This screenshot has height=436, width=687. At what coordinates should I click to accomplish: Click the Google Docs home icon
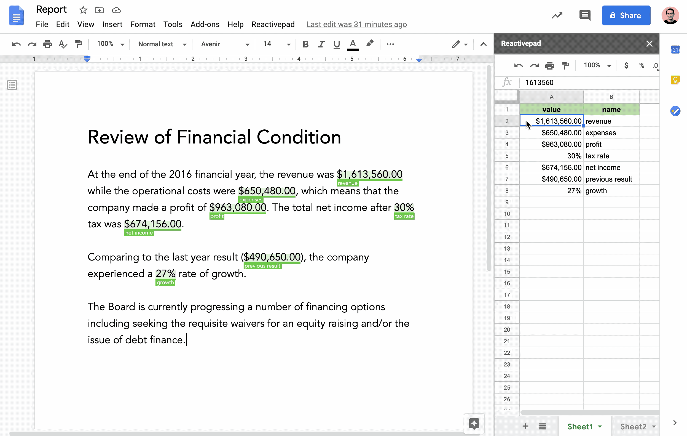click(16, 16)
